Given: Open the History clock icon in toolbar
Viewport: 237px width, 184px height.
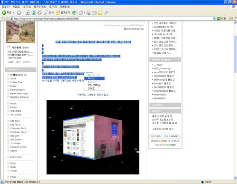Looking at the screenshot, I should tap(74, 13).
